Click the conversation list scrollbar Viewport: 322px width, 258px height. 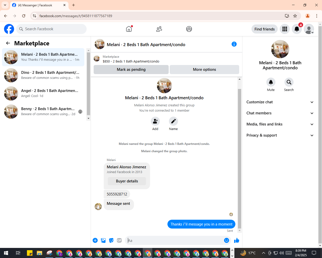[88, 84]
